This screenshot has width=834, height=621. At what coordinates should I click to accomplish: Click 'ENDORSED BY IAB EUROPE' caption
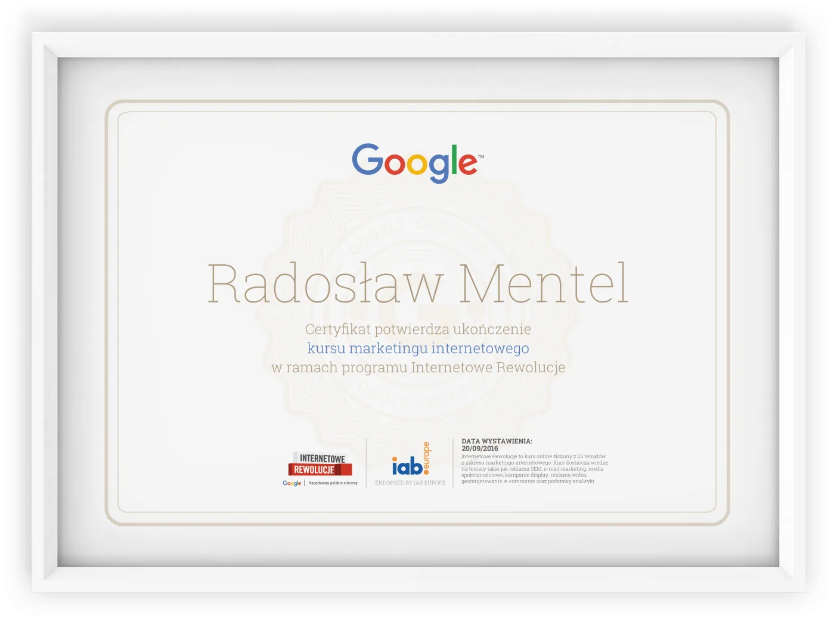[x=410, y=483]
